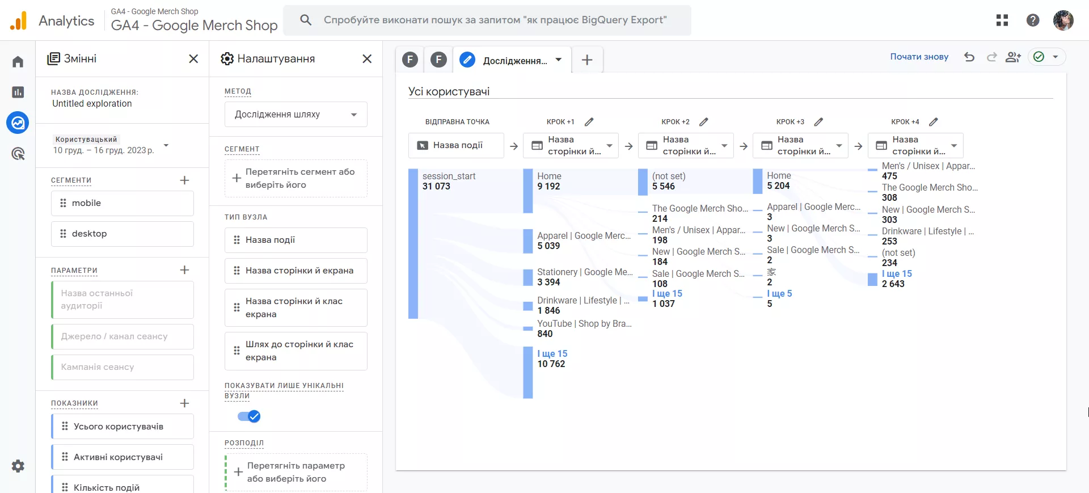Click starting point Назва події box
This screenshot has height=493, width=1089.
click(456, 146)
